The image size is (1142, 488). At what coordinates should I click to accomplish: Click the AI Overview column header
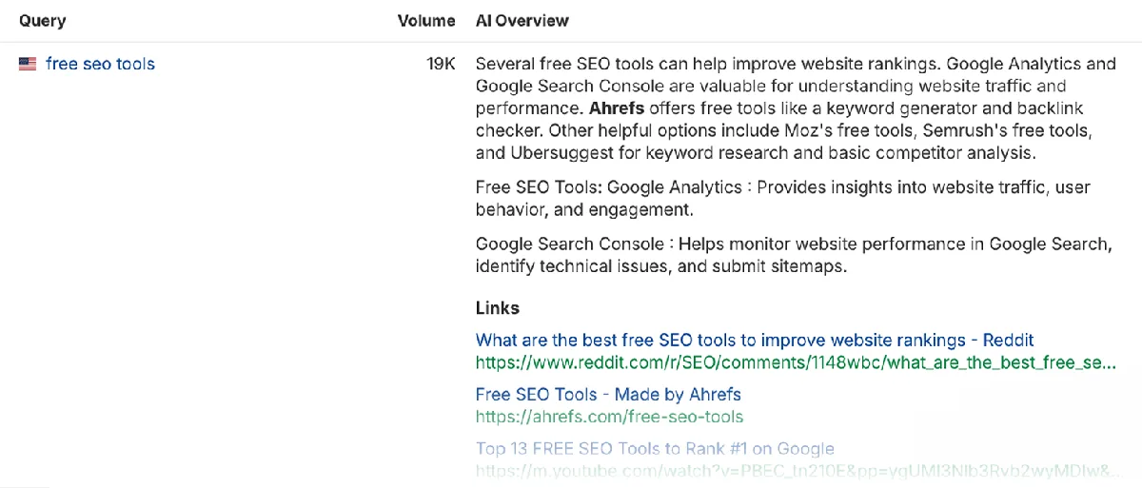(x=522, y=20)
